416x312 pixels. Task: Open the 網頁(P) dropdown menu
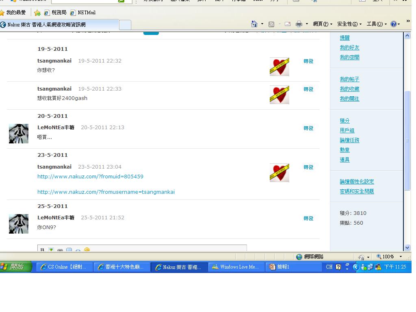[x=323, y=24]
